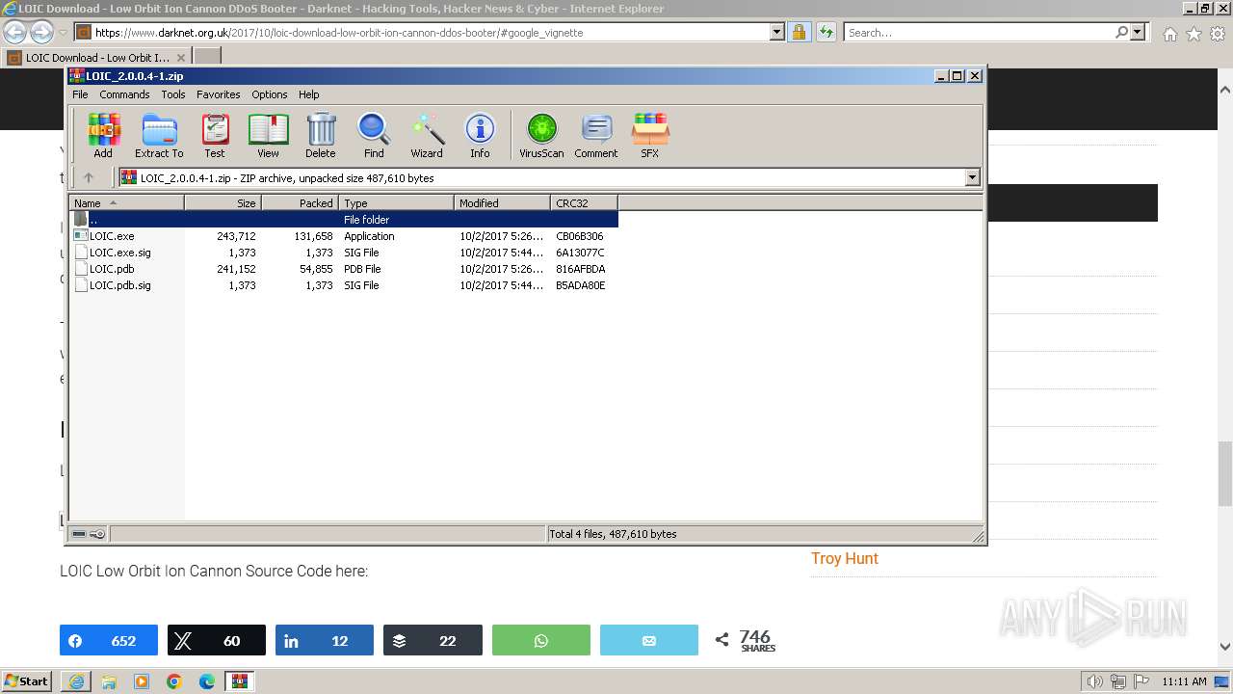The height and width of the screenshot is (694, 1233).
Task: Close the LOIC Download browser tab
Action: tap(181, 58)
